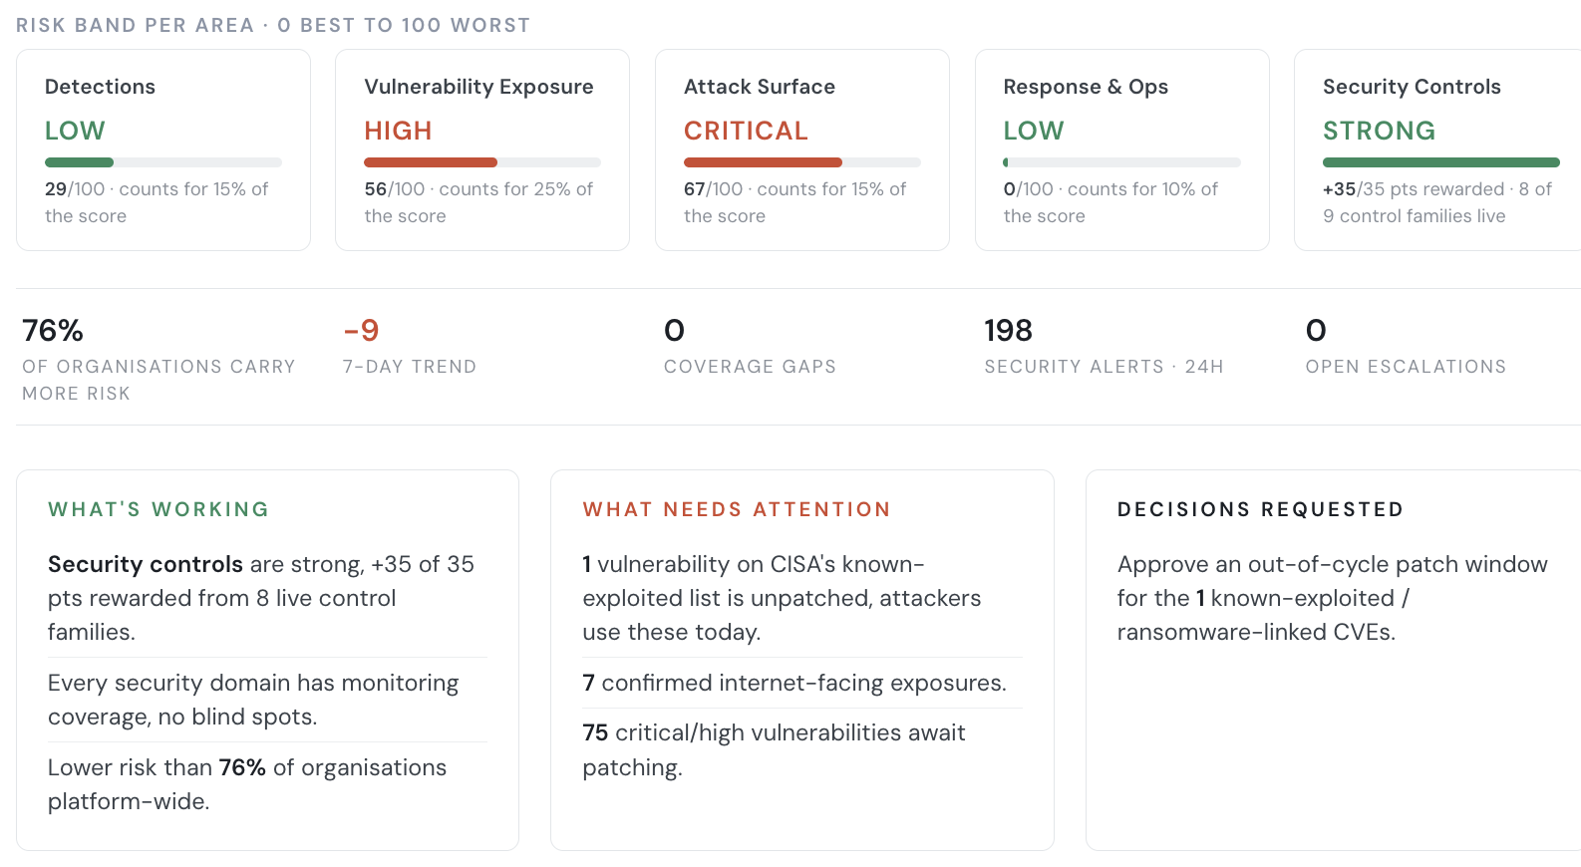This screenshot has height=867, width=1581.
Task: Click the WHAT'S WORKING heading
Action: (158, 509)
